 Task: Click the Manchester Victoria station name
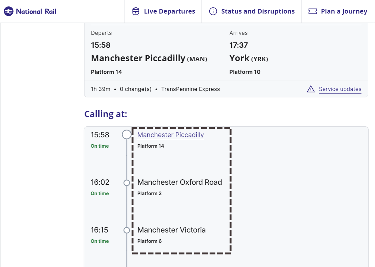(x=171, y=230)
